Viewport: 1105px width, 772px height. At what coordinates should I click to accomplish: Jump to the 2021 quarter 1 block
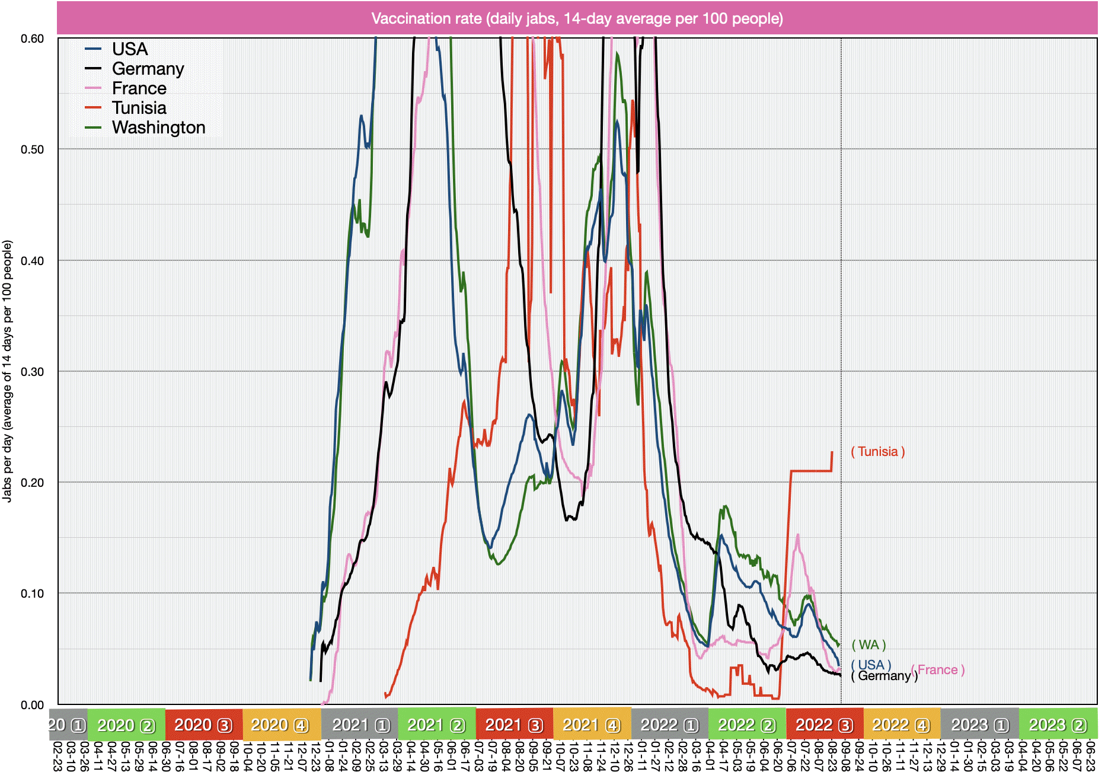360,725
